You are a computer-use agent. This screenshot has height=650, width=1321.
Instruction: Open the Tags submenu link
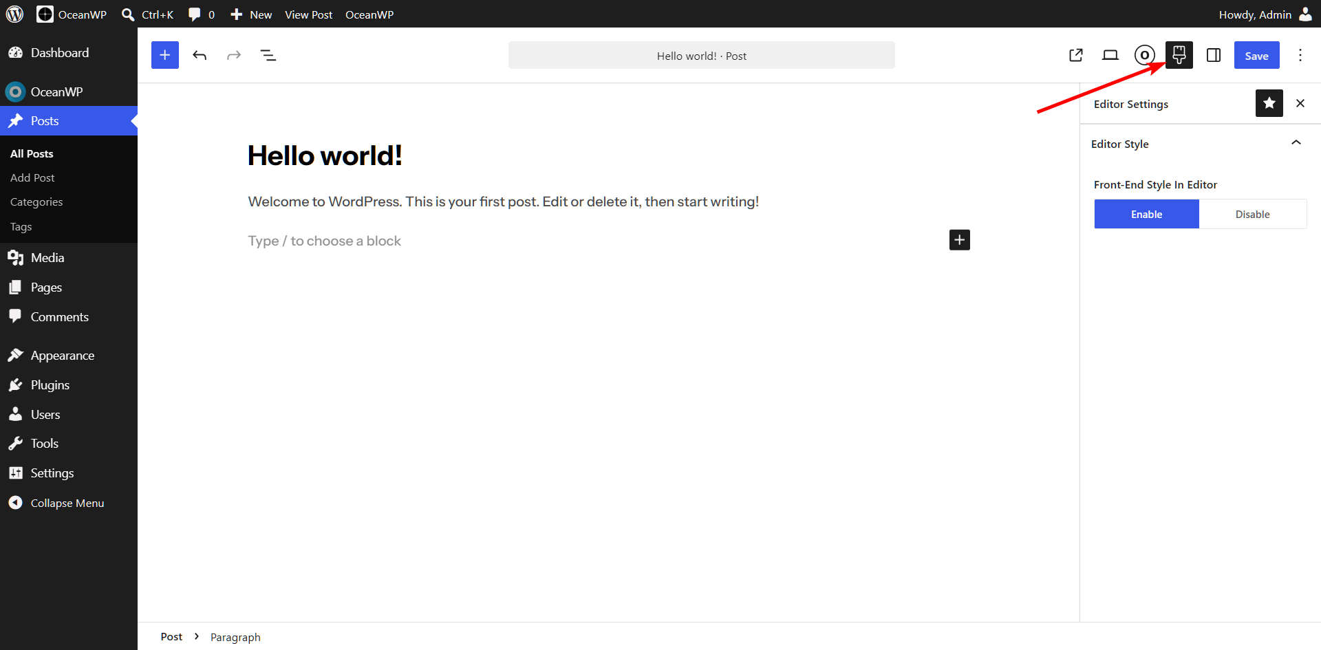pos(21,226)
